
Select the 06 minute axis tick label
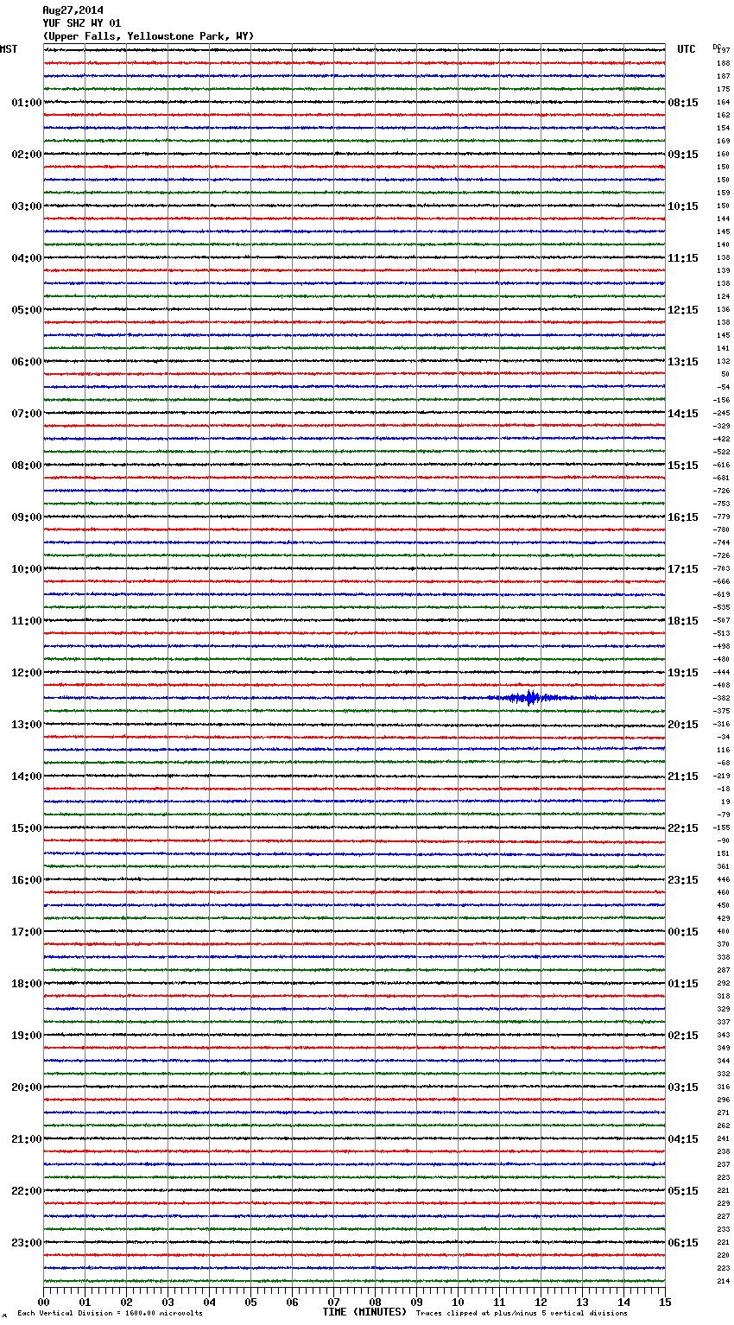coord(292,1302)
